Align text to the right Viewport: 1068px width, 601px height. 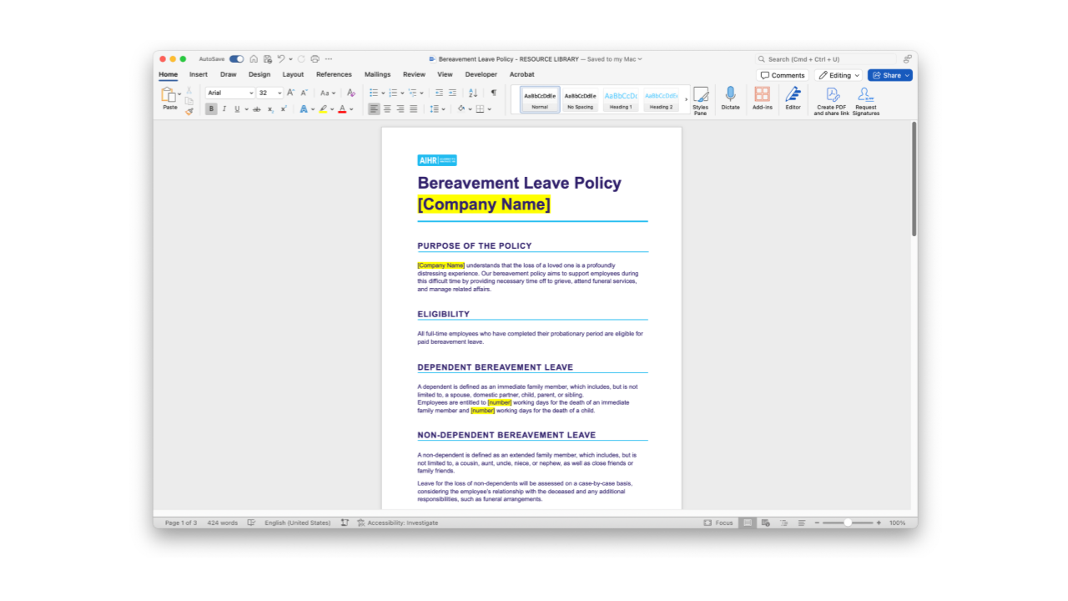[x=400, y=109]
